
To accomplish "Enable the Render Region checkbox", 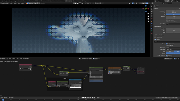I will 166,20.
